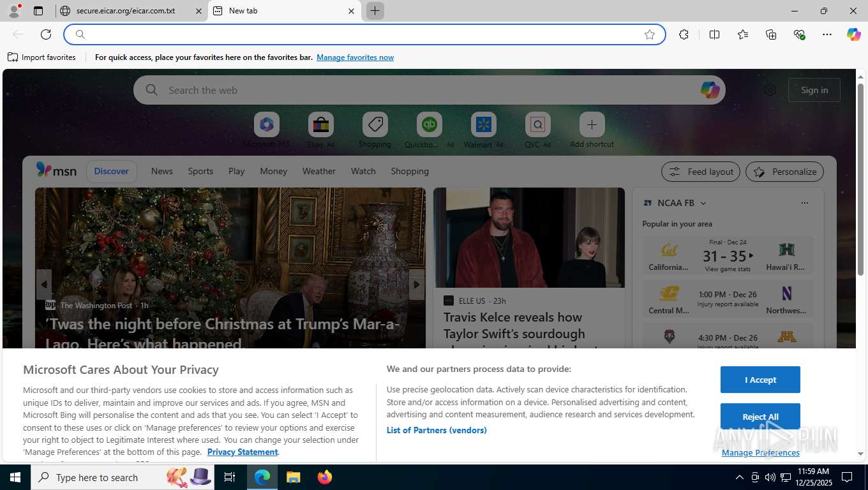This screenshot has height=490, width=868.
Task: Open the Collections icon
Action: [771, 34]
